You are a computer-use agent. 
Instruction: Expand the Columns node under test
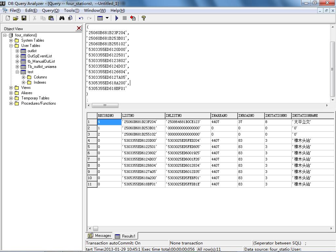click(x=24, y=77)
